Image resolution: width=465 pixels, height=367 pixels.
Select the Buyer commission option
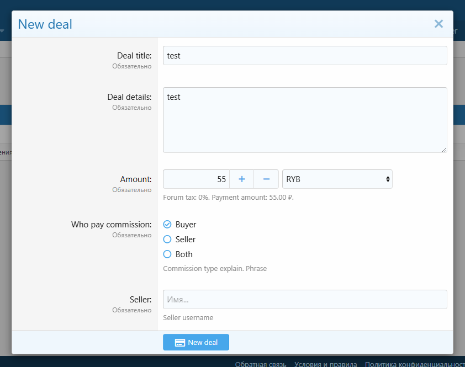[x=167, y=225]
